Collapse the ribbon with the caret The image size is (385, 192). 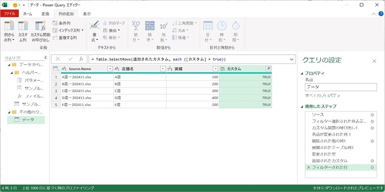pyautogui.click(x=374, y=14)
